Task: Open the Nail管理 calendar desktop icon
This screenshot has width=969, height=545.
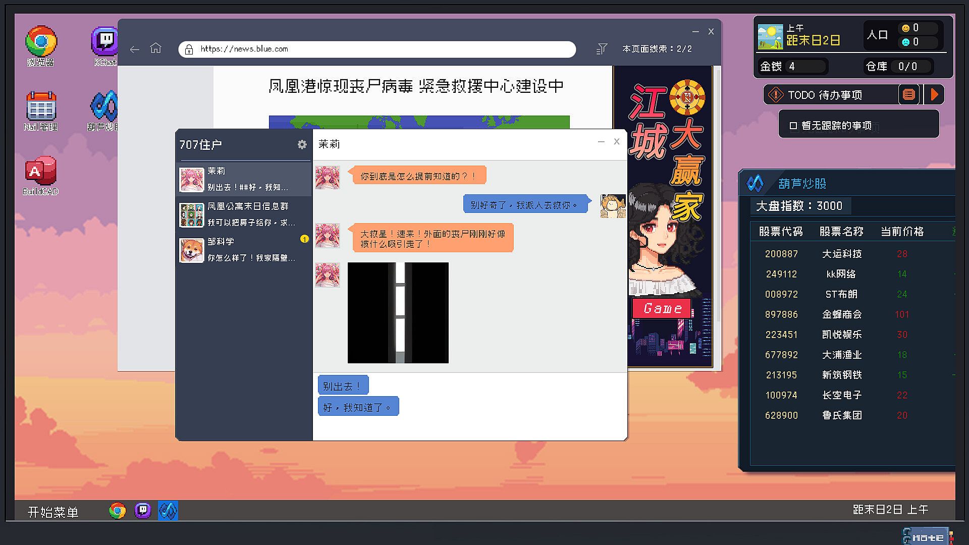Action: 41,106
